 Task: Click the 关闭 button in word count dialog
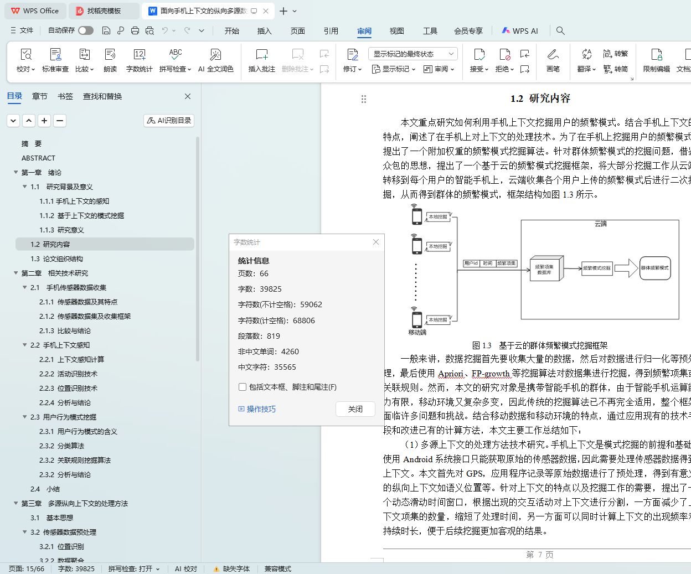point(355,409)
